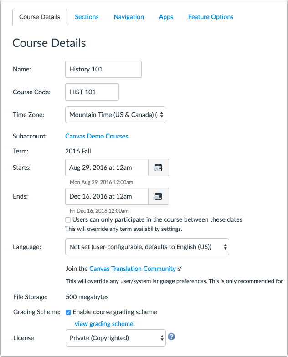Open the License dropdown
Screen dimensions: 288x357
click(x=116, y=338)
